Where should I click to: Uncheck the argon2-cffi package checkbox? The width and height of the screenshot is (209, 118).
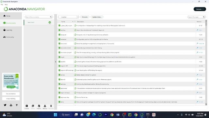click(59, 66)
